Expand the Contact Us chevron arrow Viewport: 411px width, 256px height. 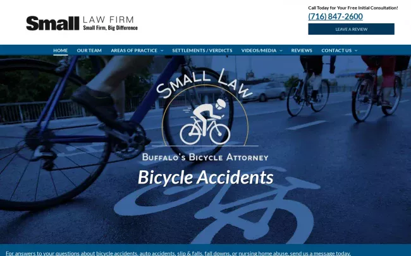356,50
